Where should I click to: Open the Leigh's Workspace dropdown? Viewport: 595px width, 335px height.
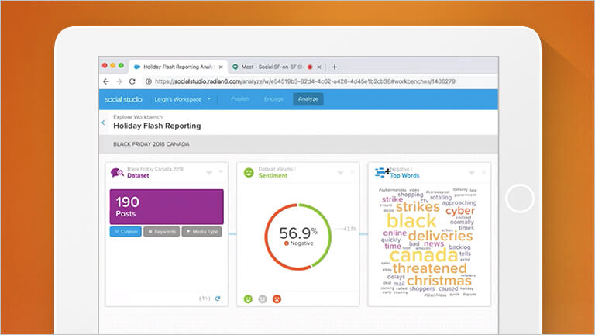click(183, 99)
